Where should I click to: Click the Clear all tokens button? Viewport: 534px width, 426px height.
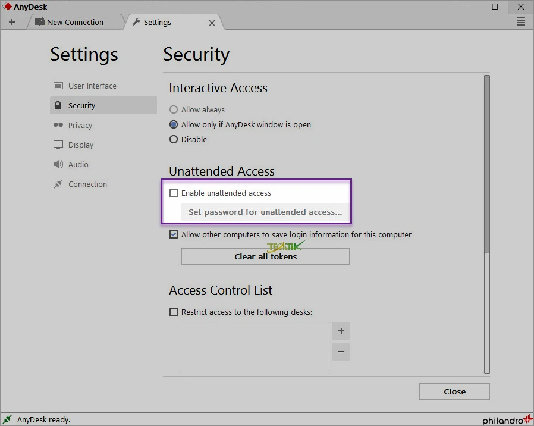(x=265, y=256)
